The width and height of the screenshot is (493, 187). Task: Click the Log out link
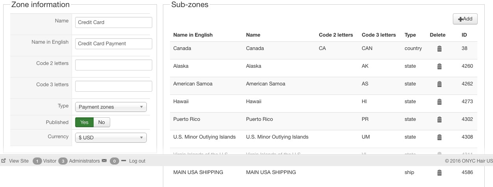[137, 161]
